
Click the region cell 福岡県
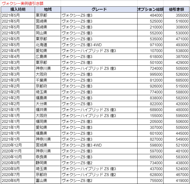click(x=48, y=122)
